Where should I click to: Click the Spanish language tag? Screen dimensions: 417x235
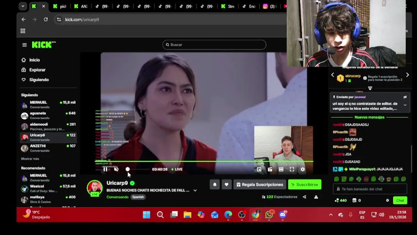pos(138,197)
